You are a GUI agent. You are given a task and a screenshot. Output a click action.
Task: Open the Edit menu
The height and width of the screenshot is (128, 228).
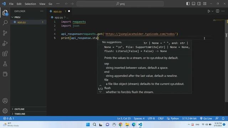coord(19,4)
